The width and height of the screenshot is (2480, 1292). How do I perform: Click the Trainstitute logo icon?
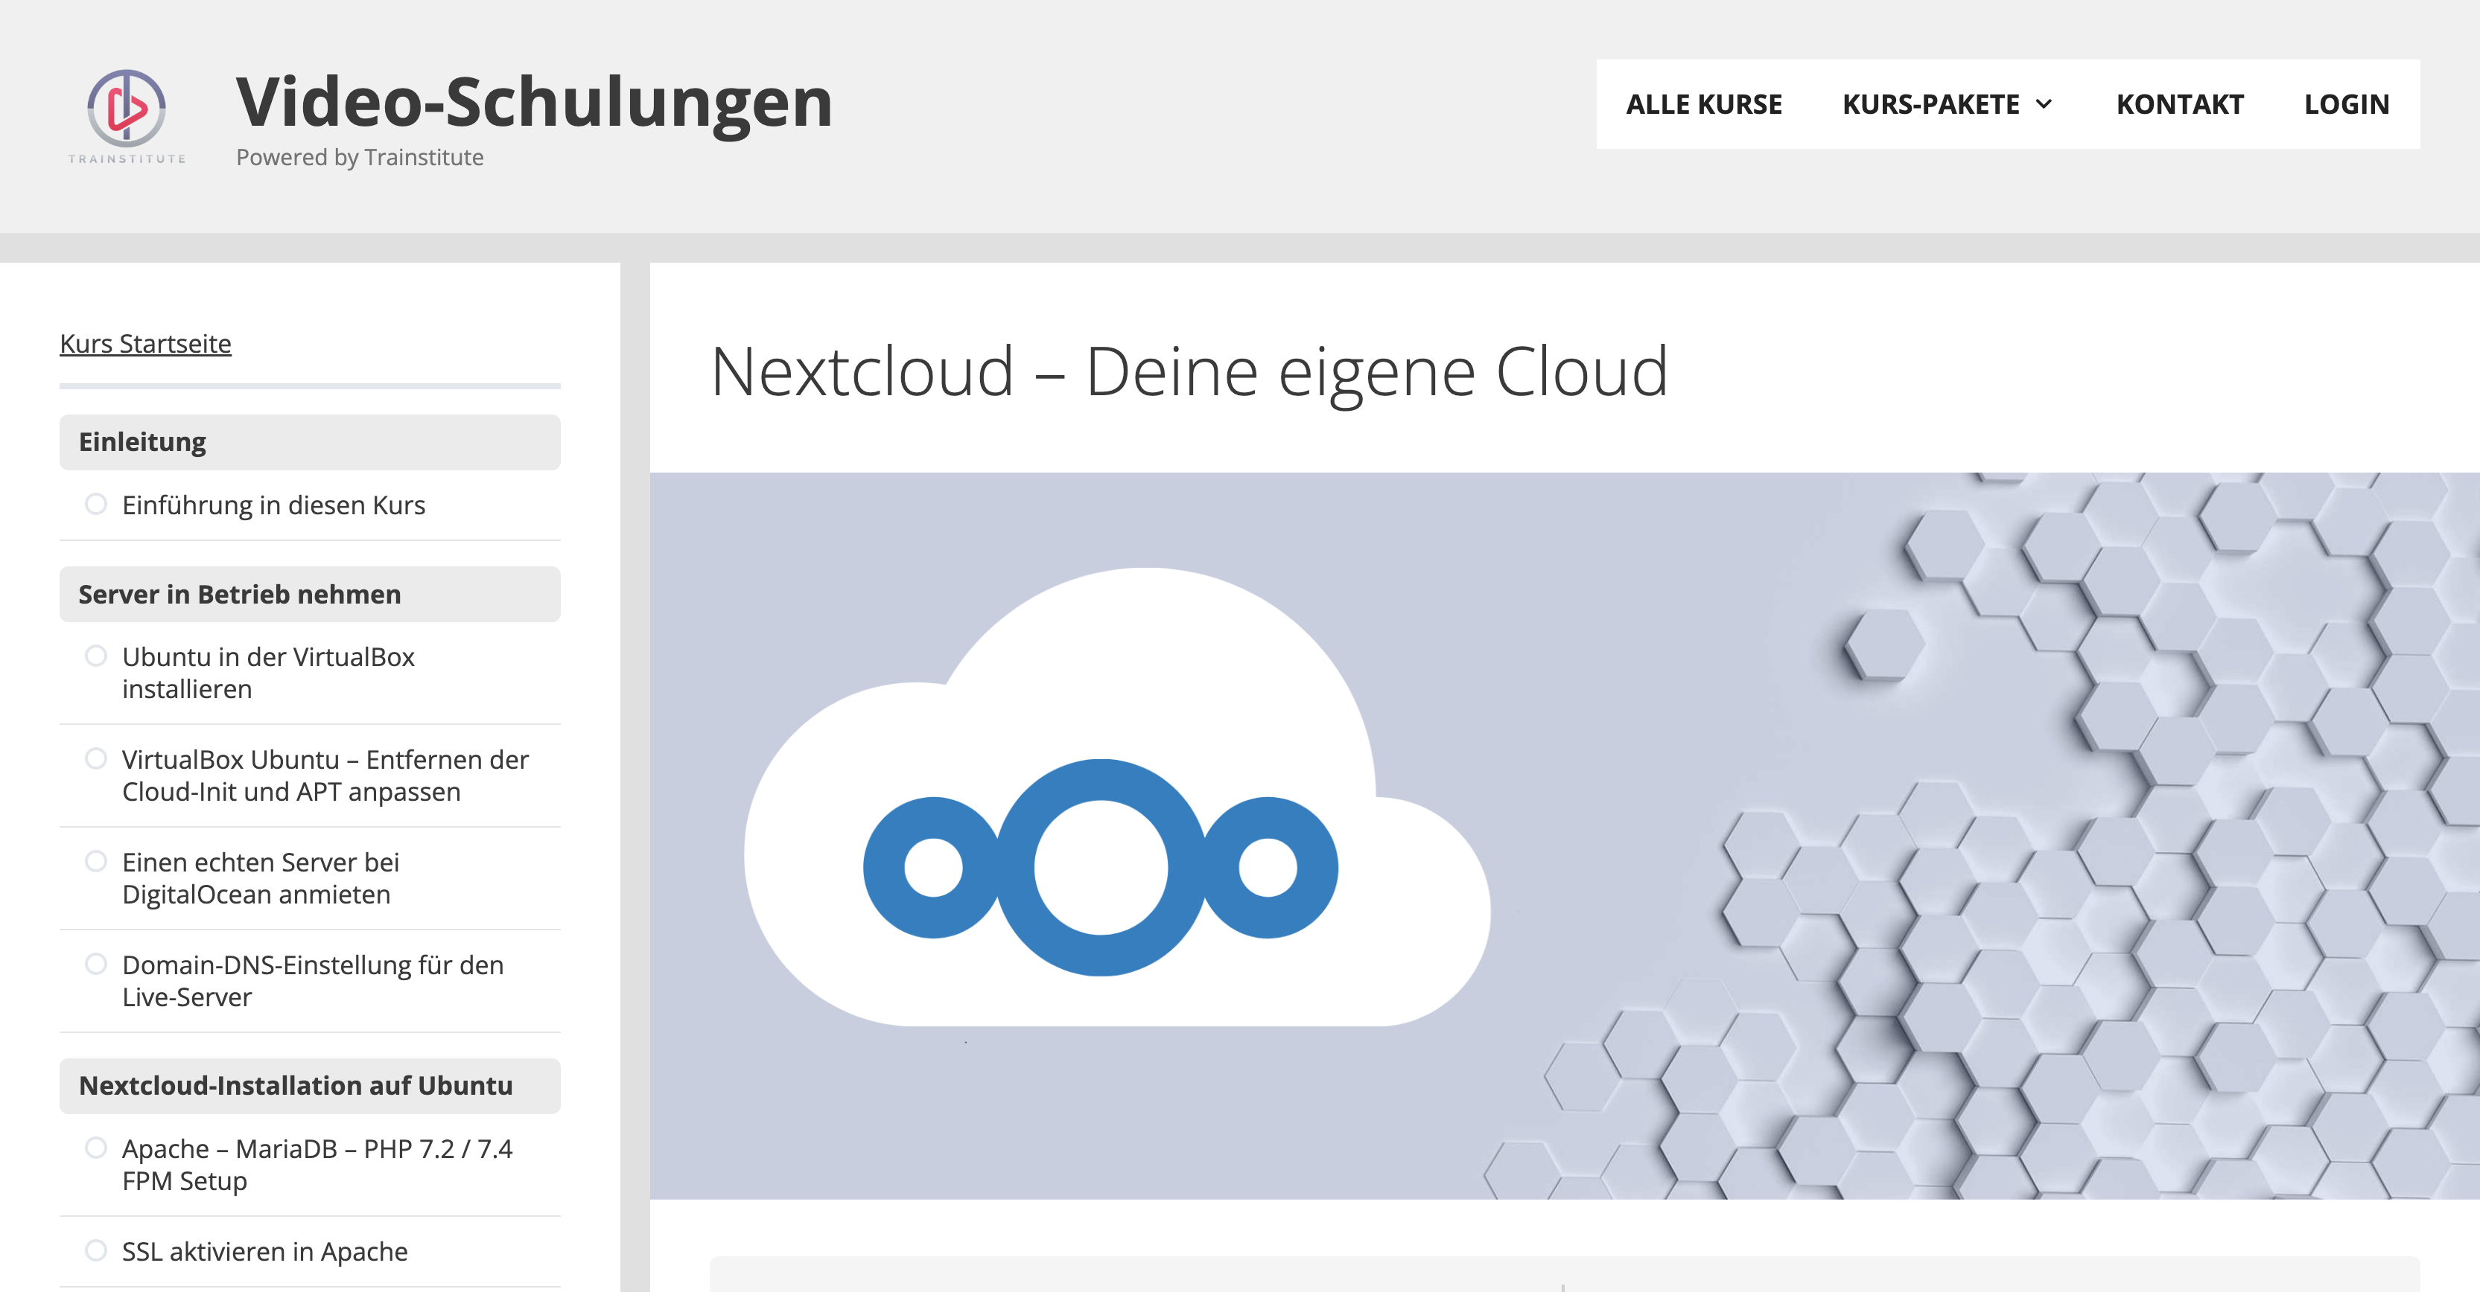(x=126, y=116)
